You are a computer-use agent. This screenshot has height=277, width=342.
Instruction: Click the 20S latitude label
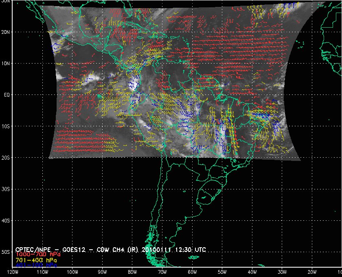[6, 158]
